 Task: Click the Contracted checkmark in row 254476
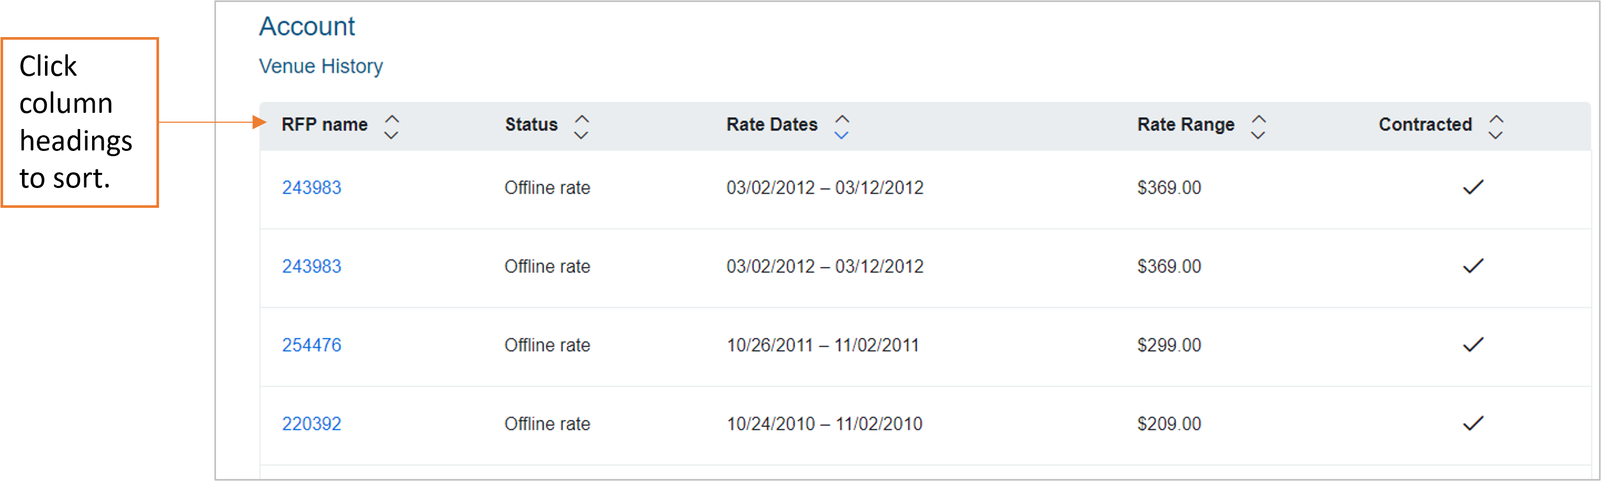pos(1472,345)
